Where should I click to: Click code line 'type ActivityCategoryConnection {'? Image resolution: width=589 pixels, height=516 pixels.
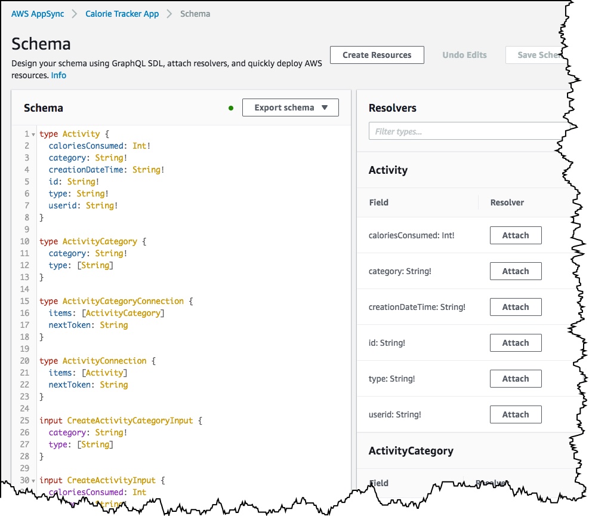coord(116,301)
